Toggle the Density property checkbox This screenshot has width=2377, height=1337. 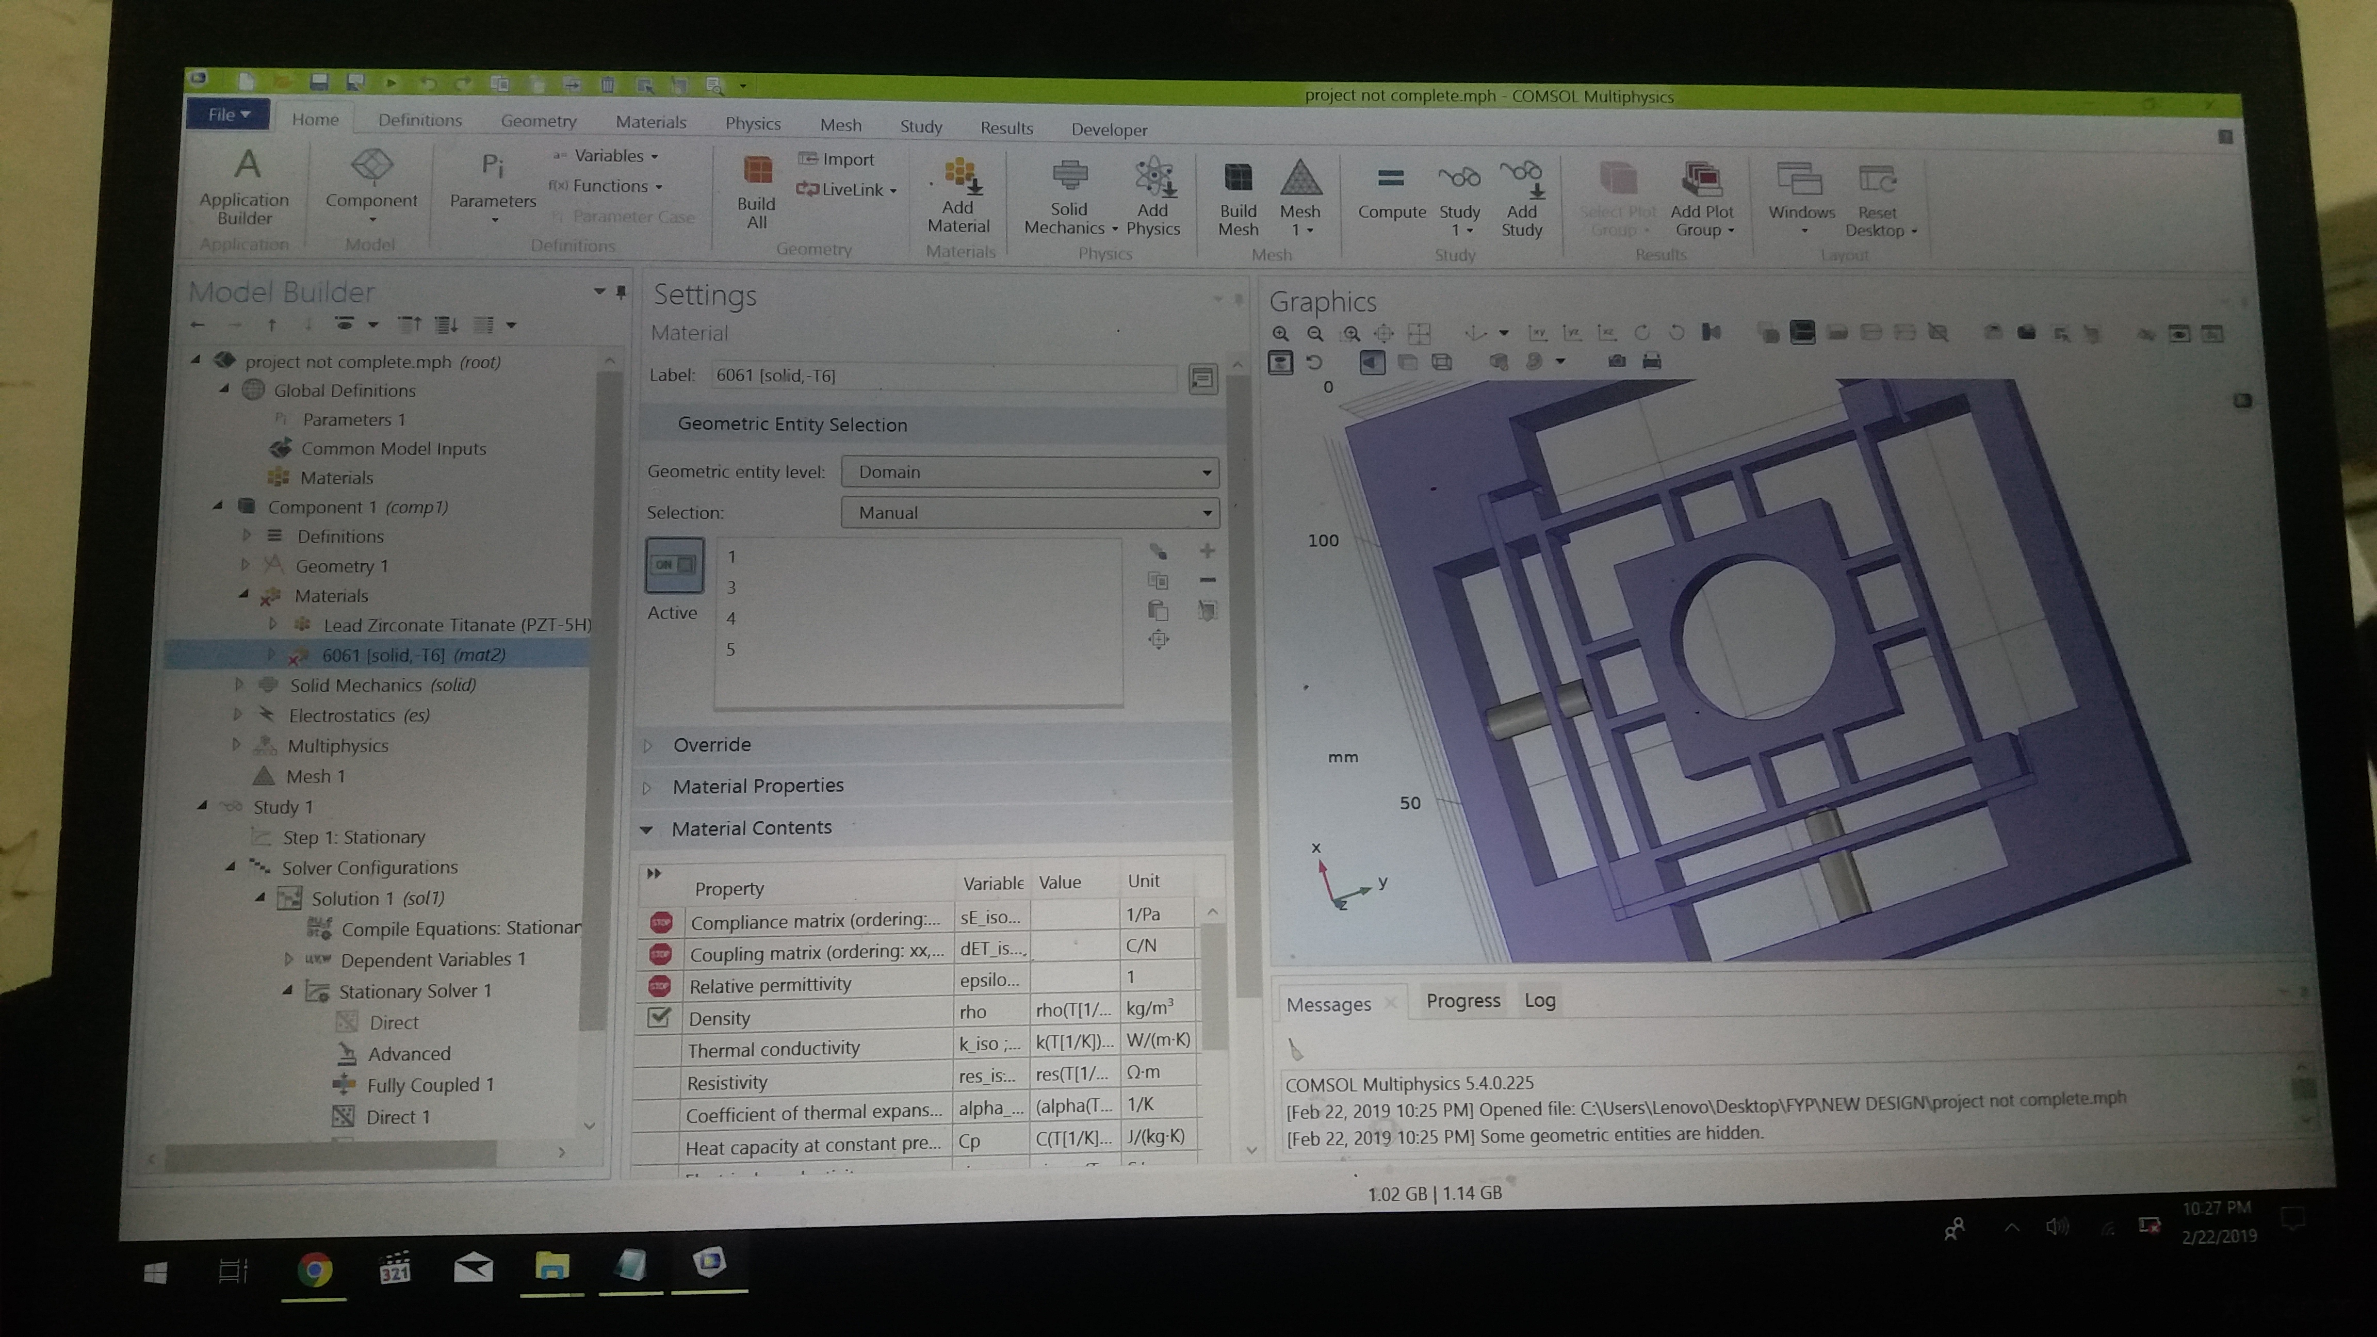tap(659, 1017)
